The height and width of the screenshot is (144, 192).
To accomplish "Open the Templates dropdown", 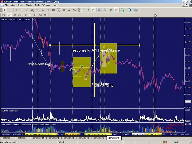I will [x=136, y=10].
